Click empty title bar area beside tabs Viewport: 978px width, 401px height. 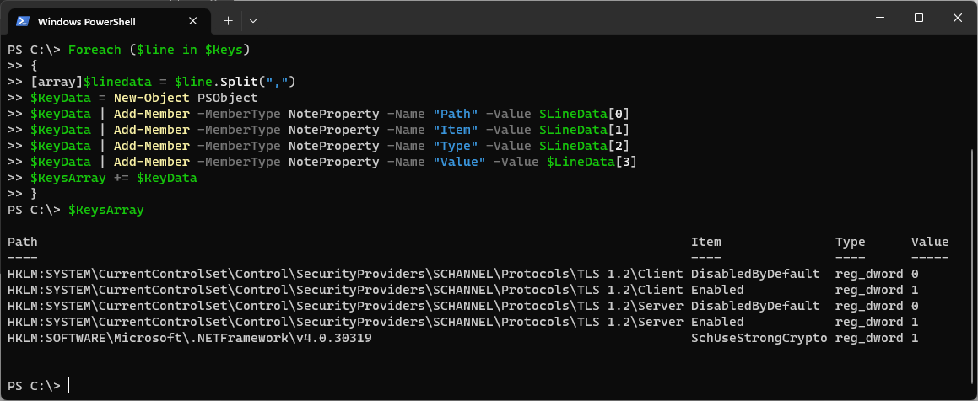pos(548,19)
